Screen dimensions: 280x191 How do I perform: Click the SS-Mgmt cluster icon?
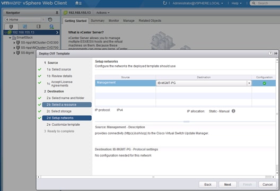pos(18,53)
